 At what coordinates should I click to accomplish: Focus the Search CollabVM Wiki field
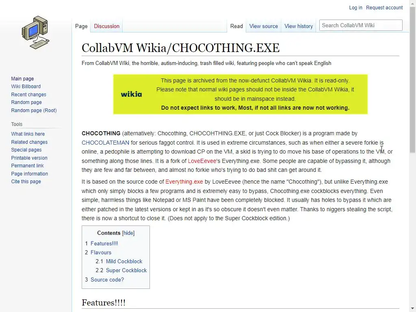point(361,25)
